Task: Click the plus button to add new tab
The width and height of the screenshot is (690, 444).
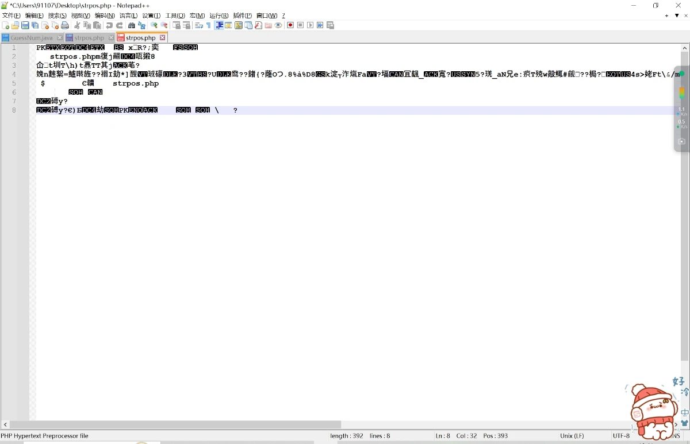Action: (x=667, y=16)
